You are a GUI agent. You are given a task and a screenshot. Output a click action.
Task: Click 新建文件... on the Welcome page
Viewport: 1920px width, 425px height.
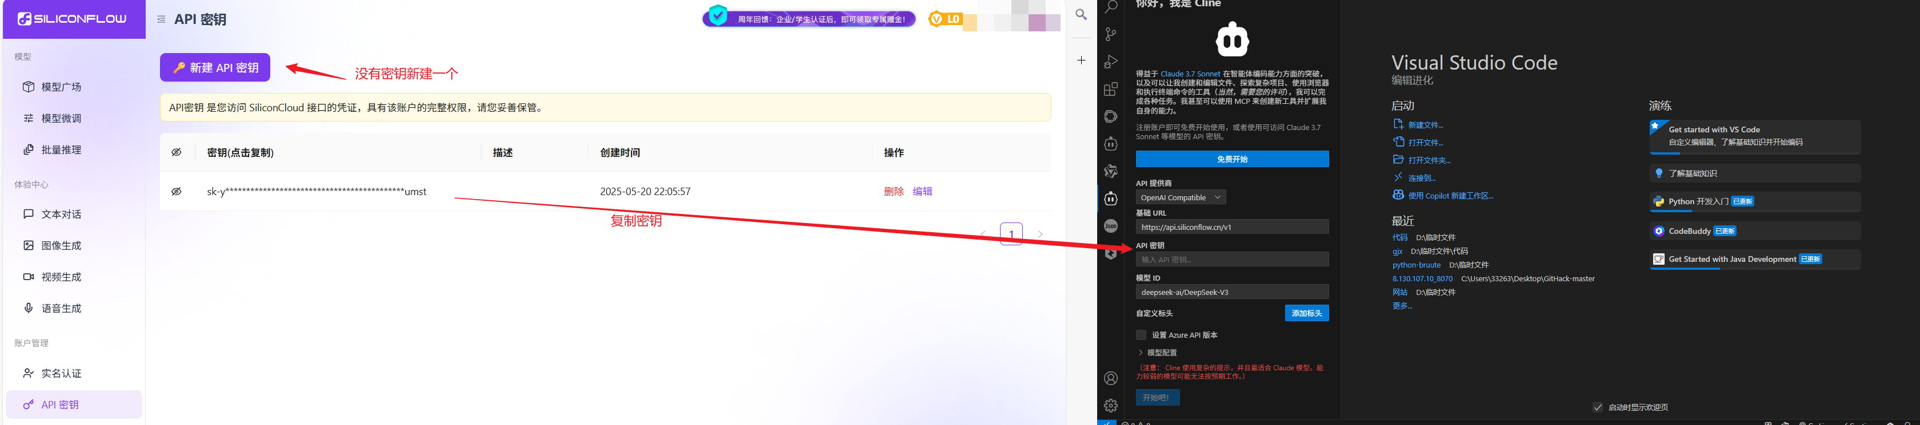click(1418, 125)
